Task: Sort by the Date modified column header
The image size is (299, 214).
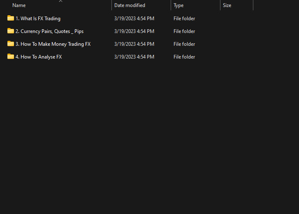Action: coord(130,5)
